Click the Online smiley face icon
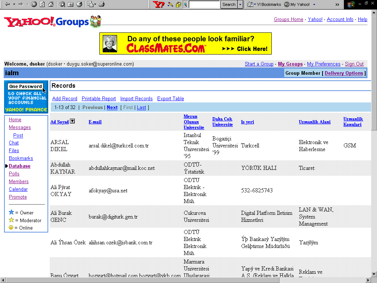 click(11, 227)
